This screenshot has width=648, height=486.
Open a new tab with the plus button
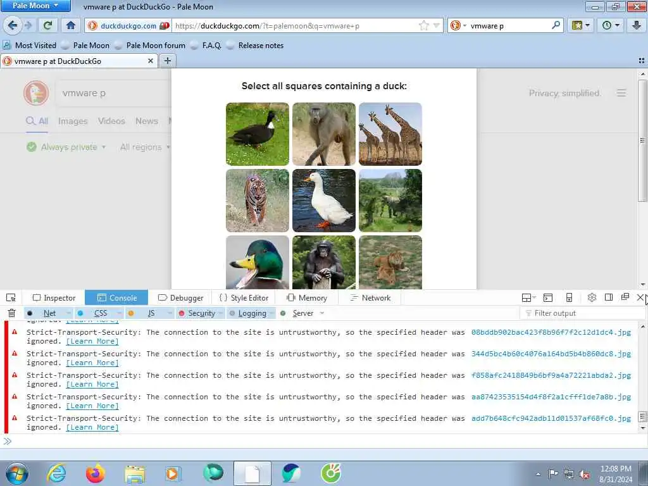tap(167, 61)
